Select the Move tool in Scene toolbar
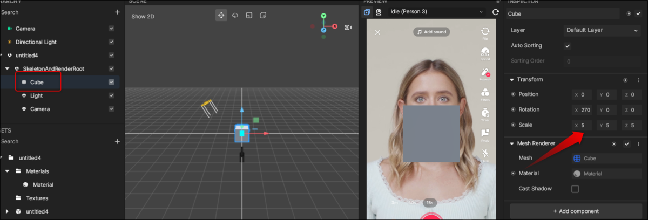The width and height of the screenshot is (648, 220). (221, 15)
